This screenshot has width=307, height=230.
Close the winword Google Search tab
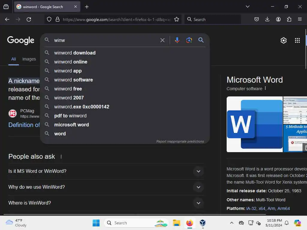coord(76,7)
